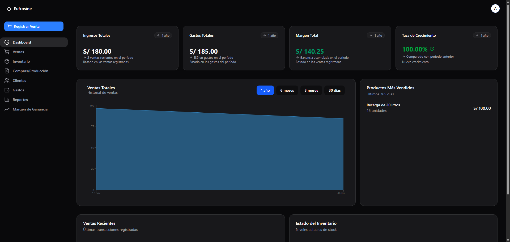This screenshot has width=510, height=242.
Task: Click the Clientes people icon
Action: 7,80
